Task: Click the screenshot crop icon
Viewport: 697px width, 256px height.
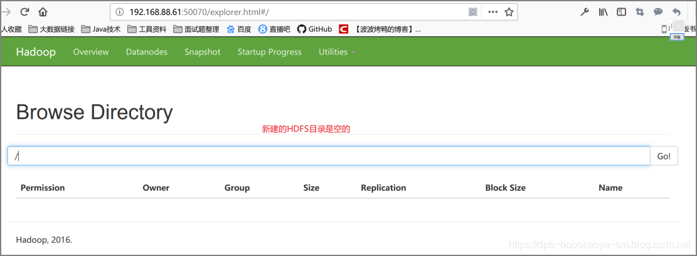Action: 640,12
